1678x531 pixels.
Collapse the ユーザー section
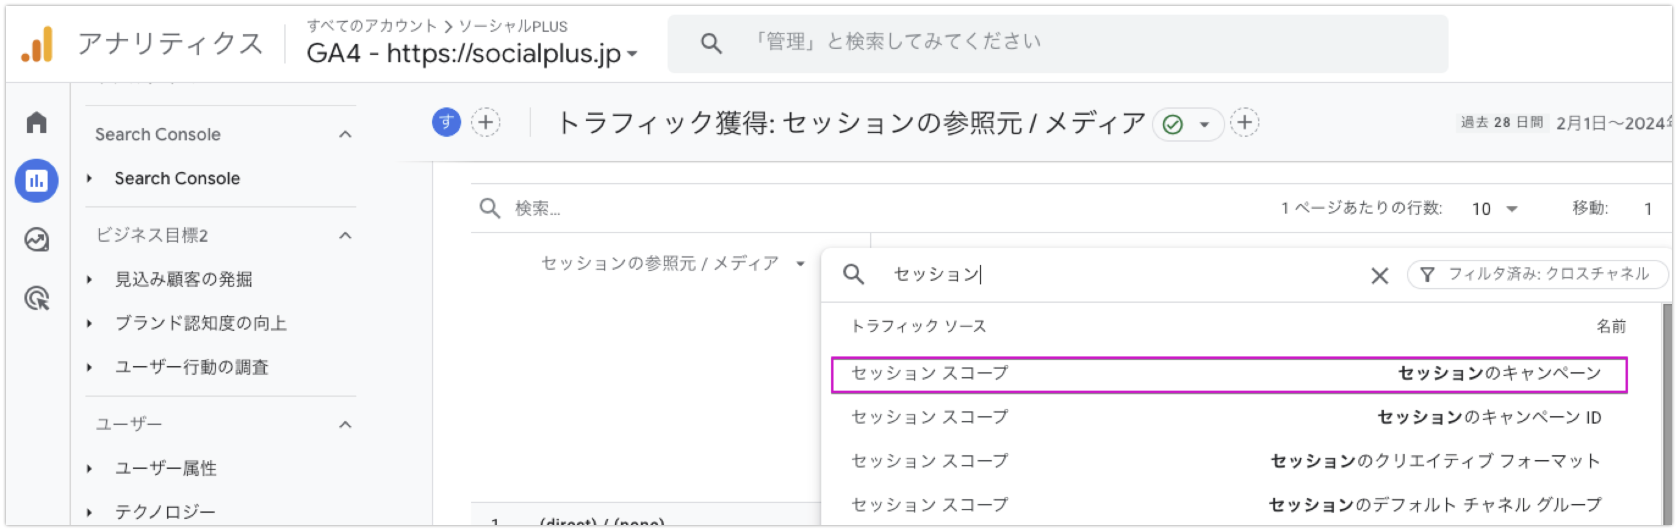345,425
